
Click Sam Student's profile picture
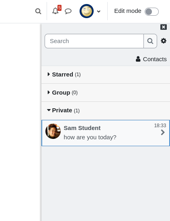[x=53, y=131]
